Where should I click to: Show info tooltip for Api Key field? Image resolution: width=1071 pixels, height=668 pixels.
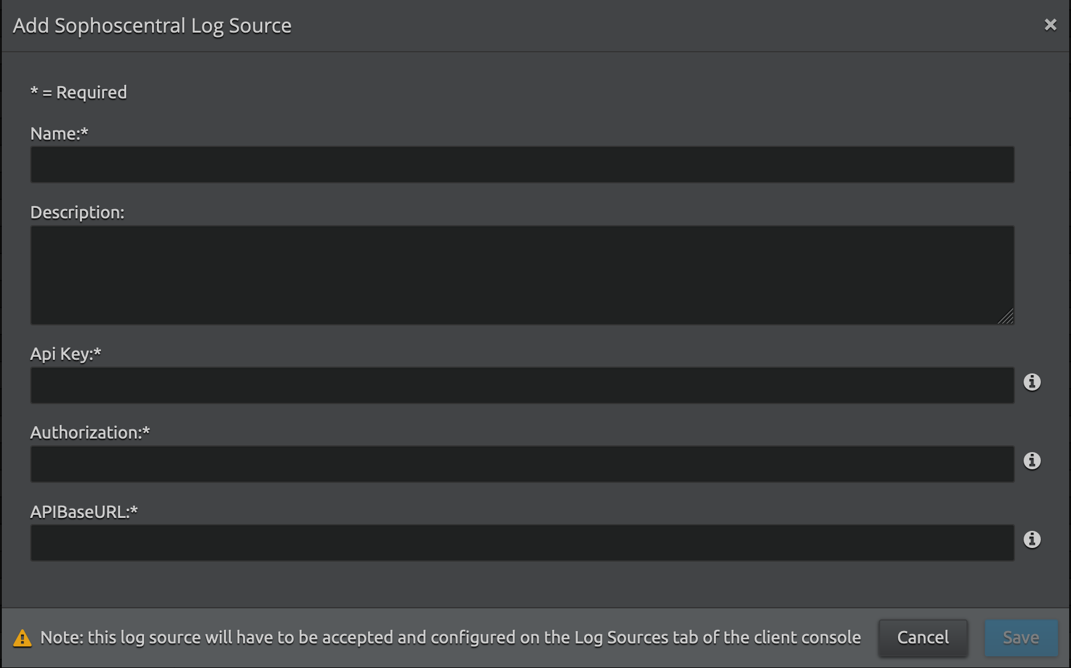(x=1032, y=382)
